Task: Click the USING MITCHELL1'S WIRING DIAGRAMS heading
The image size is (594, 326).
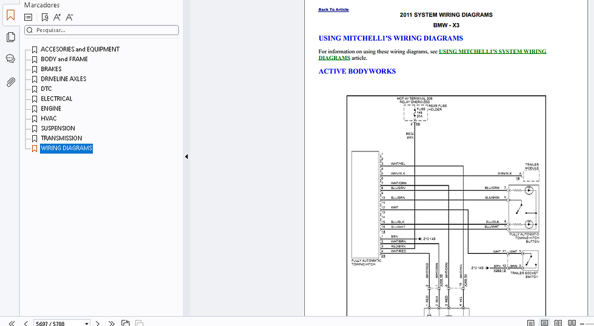Action: [390, 38]
